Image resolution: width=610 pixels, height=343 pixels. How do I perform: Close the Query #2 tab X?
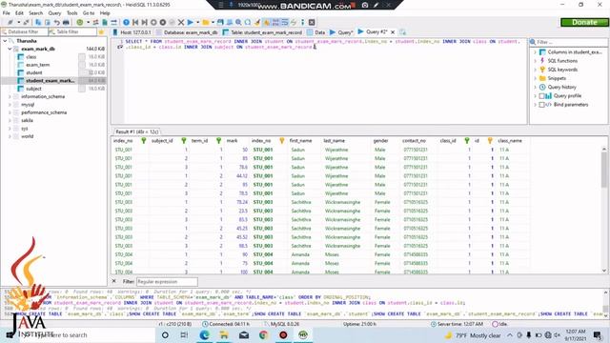click(x=393, y=32)
